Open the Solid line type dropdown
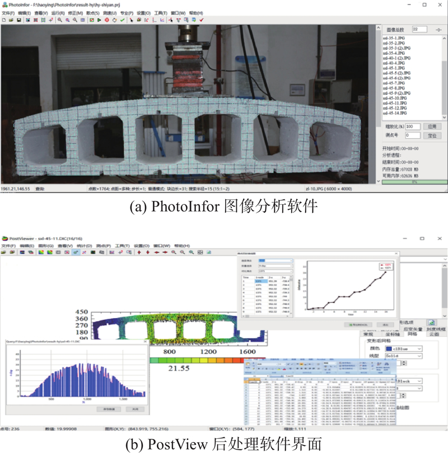This screenshot has height=454, width=448. pos(403,356)
